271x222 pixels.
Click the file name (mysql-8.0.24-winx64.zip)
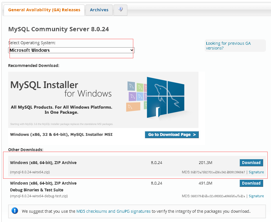[x=30, y=172]
